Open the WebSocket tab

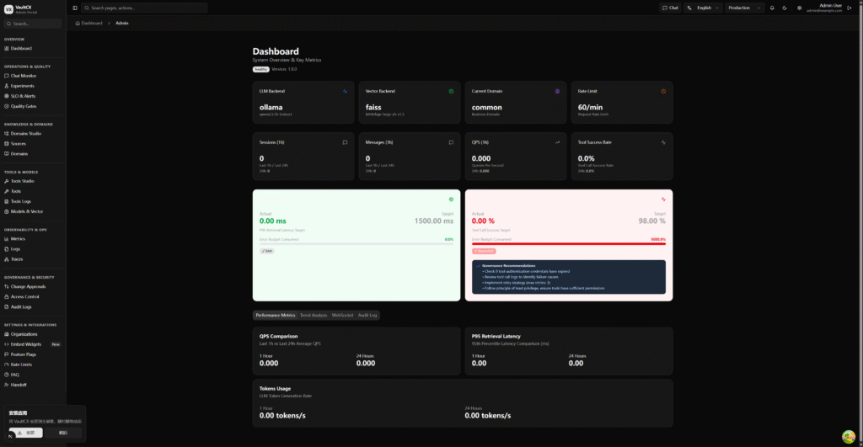coord(342,315)
